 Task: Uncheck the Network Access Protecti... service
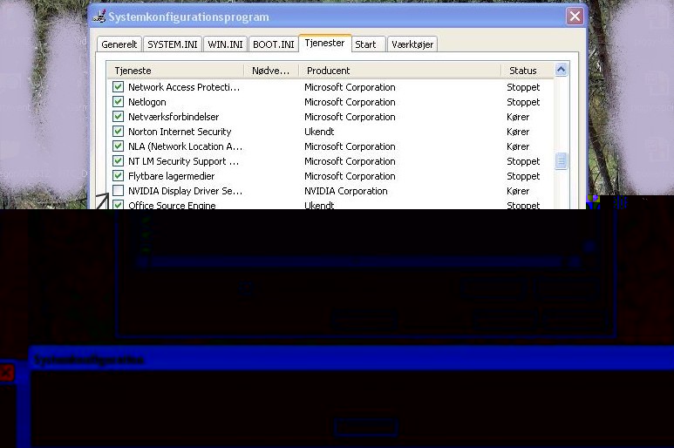pyautogui.click(x=119, y=87)
